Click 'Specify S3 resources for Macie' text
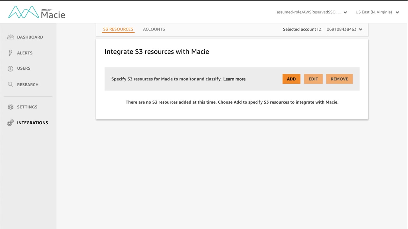 click(166, 79)
